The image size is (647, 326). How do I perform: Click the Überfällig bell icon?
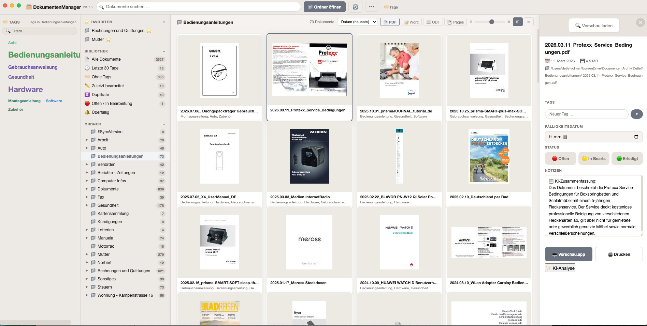87,112
